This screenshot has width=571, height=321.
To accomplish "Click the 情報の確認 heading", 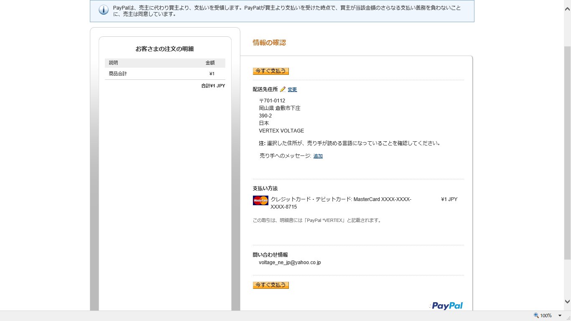I will click(269, 43).
